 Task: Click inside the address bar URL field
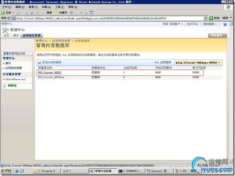click(x=110, y=18)
